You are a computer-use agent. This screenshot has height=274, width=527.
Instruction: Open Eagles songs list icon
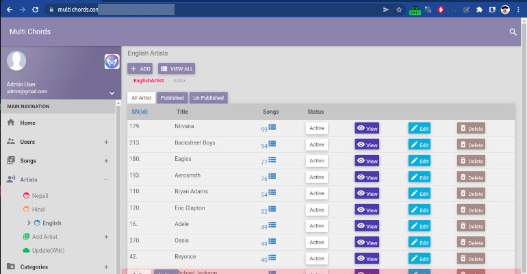coord(272,160)
